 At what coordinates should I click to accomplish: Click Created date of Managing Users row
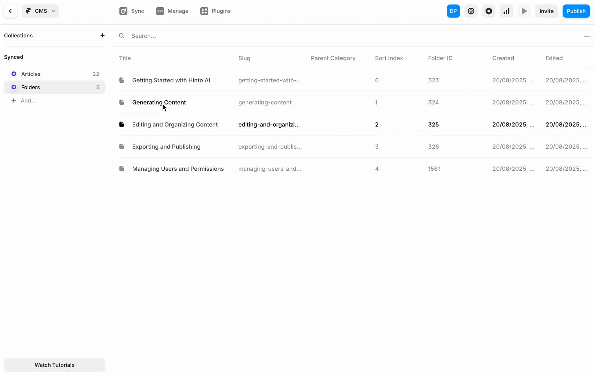(513, 169)
